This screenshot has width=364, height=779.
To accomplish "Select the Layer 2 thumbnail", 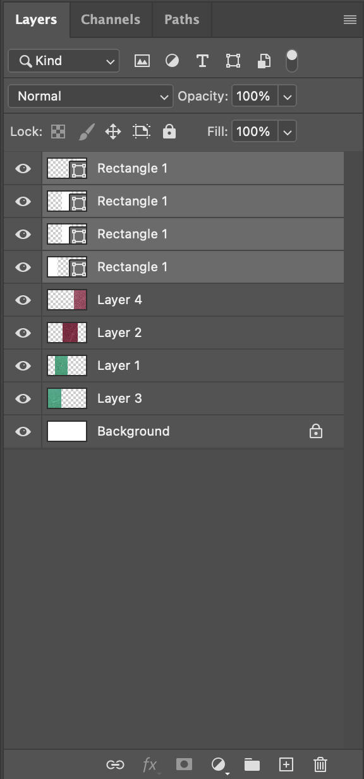I will pos(67,333).
